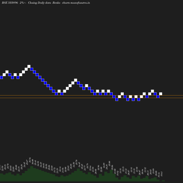The width and height of the screenshot is (183, 183).
Task: Click the 26.94 peak price label
Action: 30,160
